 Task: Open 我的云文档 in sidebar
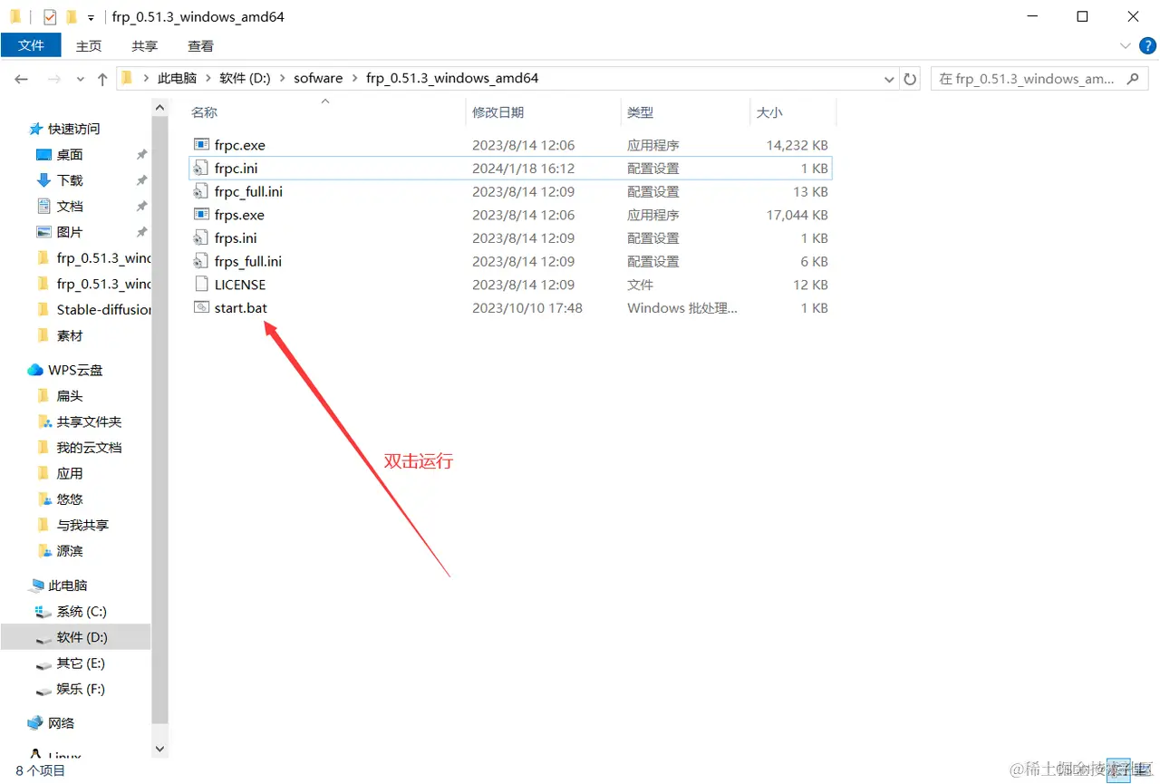point(79,448)
